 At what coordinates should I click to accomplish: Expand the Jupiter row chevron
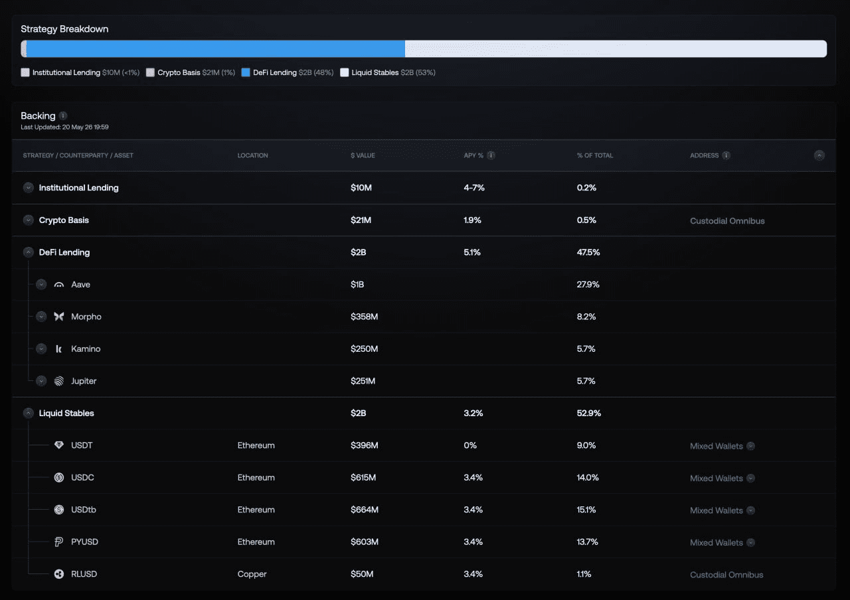click(41, 381)
